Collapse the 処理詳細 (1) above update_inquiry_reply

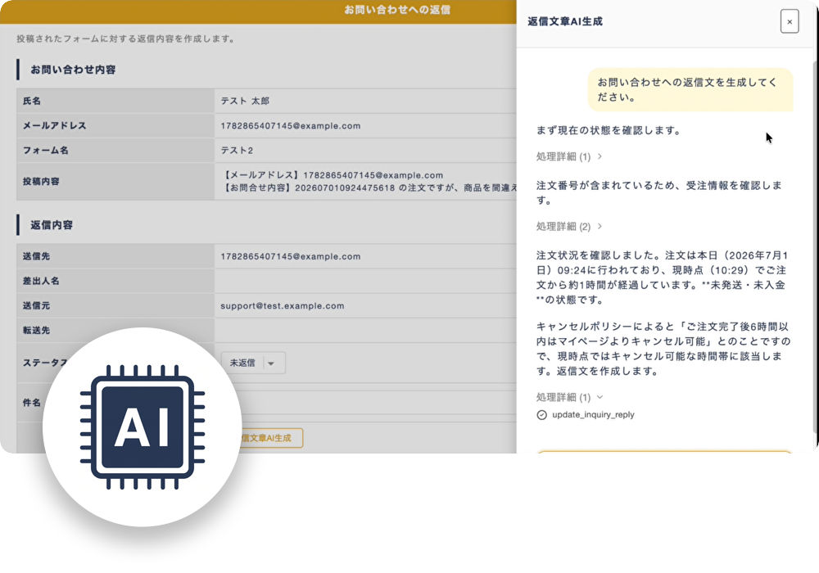569,397
